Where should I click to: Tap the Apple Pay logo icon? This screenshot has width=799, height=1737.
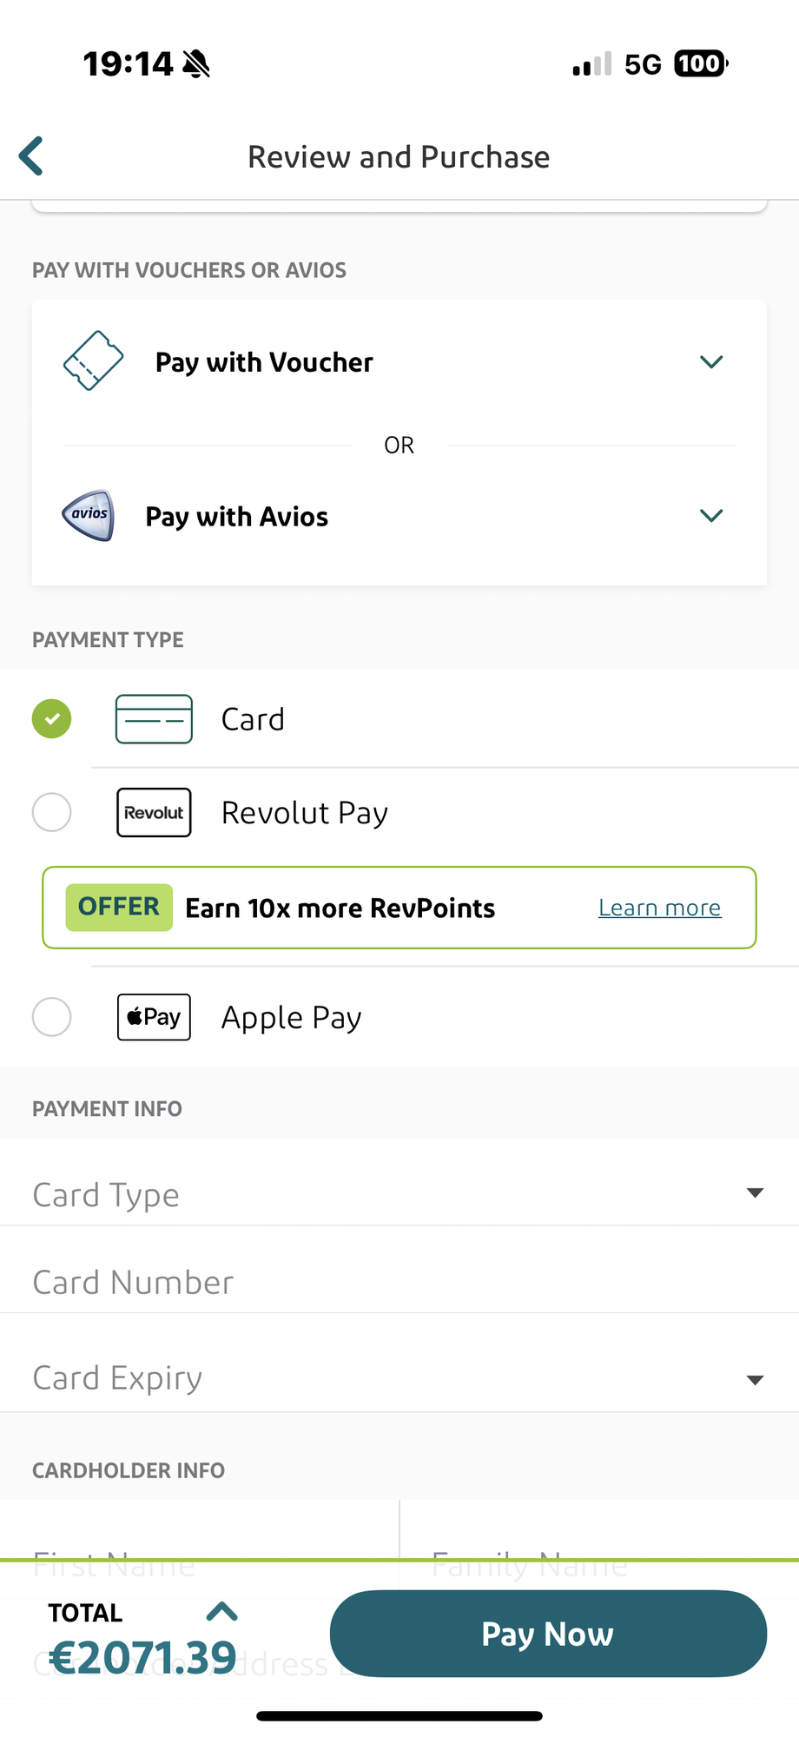pyautogui.click(x=154, y=1017)
